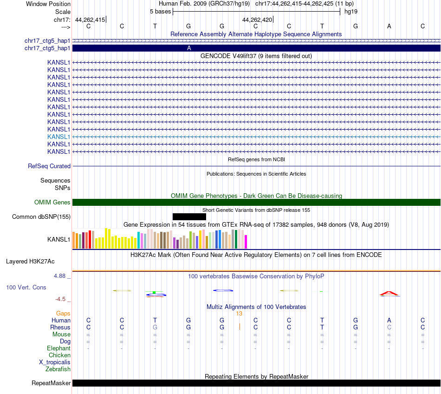Click the 'Scale' label in the ruler
The image size is (441, 394).
(63, 12)
